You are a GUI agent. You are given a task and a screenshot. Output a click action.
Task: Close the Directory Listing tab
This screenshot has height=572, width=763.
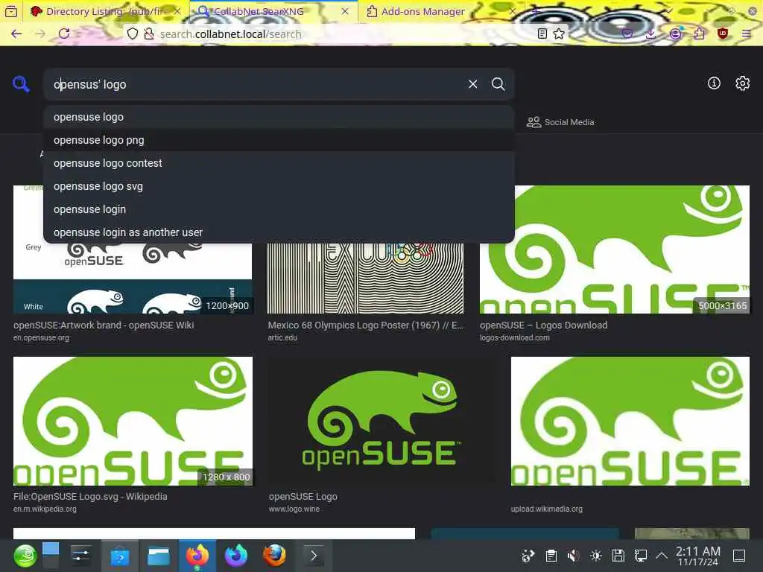pos(177,11)
